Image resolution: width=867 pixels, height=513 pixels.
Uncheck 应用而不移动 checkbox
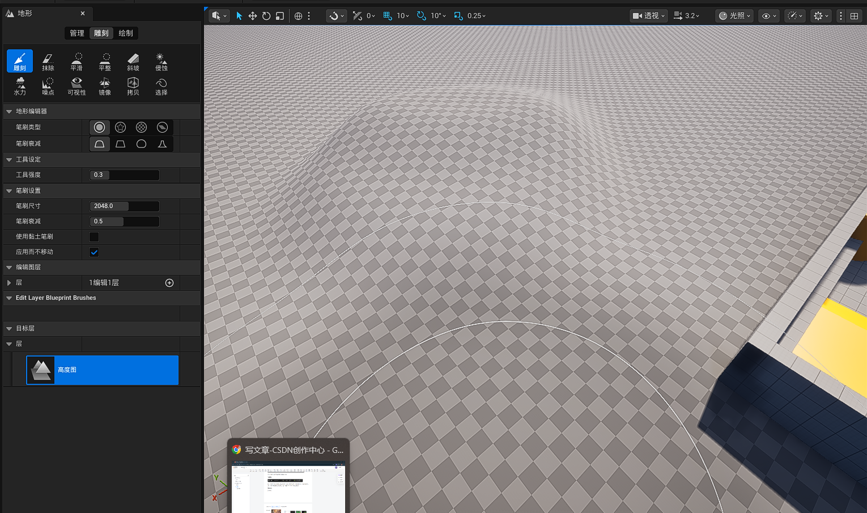tap(94, 252)
